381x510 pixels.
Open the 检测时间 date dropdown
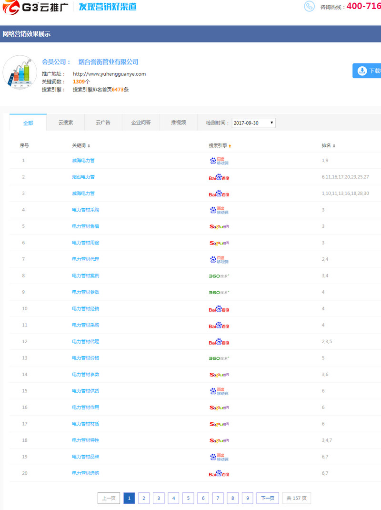[253, 123]
